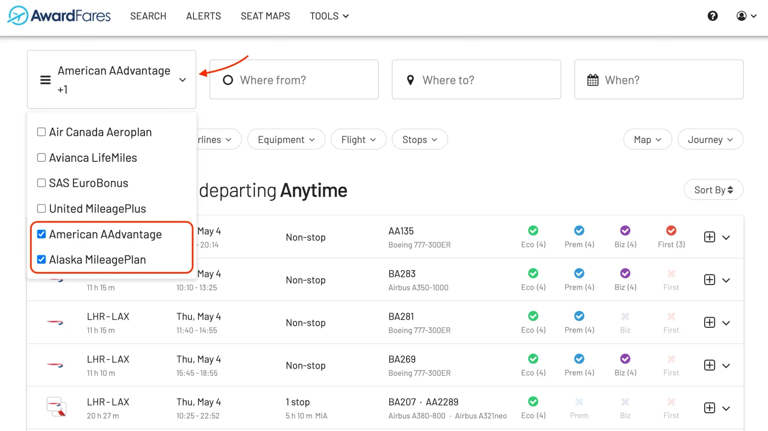Click BA281 Prem availability checkmark

(579, 316)
